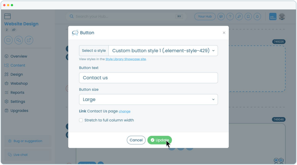Click the Overview gauge icon
Image resolution: width=297 pixels, height=165 pixels.
pyautogui.click(x=6, y=56)
